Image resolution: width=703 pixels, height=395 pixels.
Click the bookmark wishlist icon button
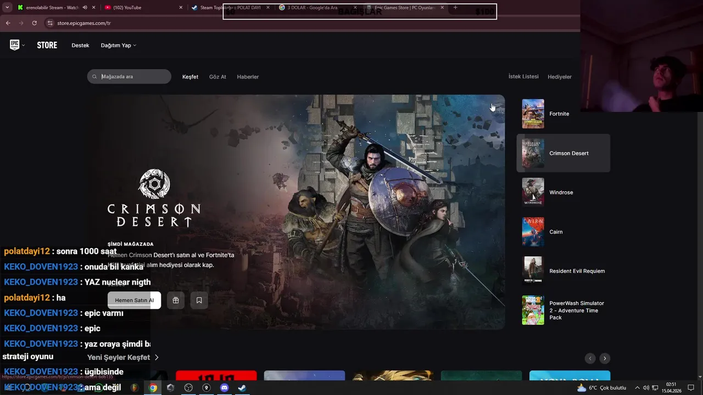pos(199,300)
